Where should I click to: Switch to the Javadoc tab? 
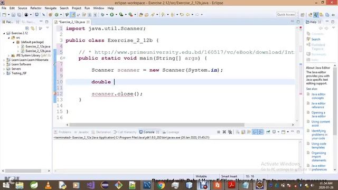click(81, 132)
